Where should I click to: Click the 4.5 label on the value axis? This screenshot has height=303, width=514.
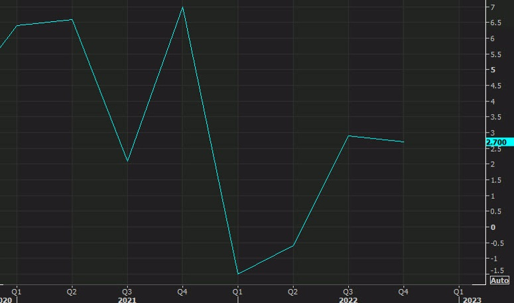(495, 86)
